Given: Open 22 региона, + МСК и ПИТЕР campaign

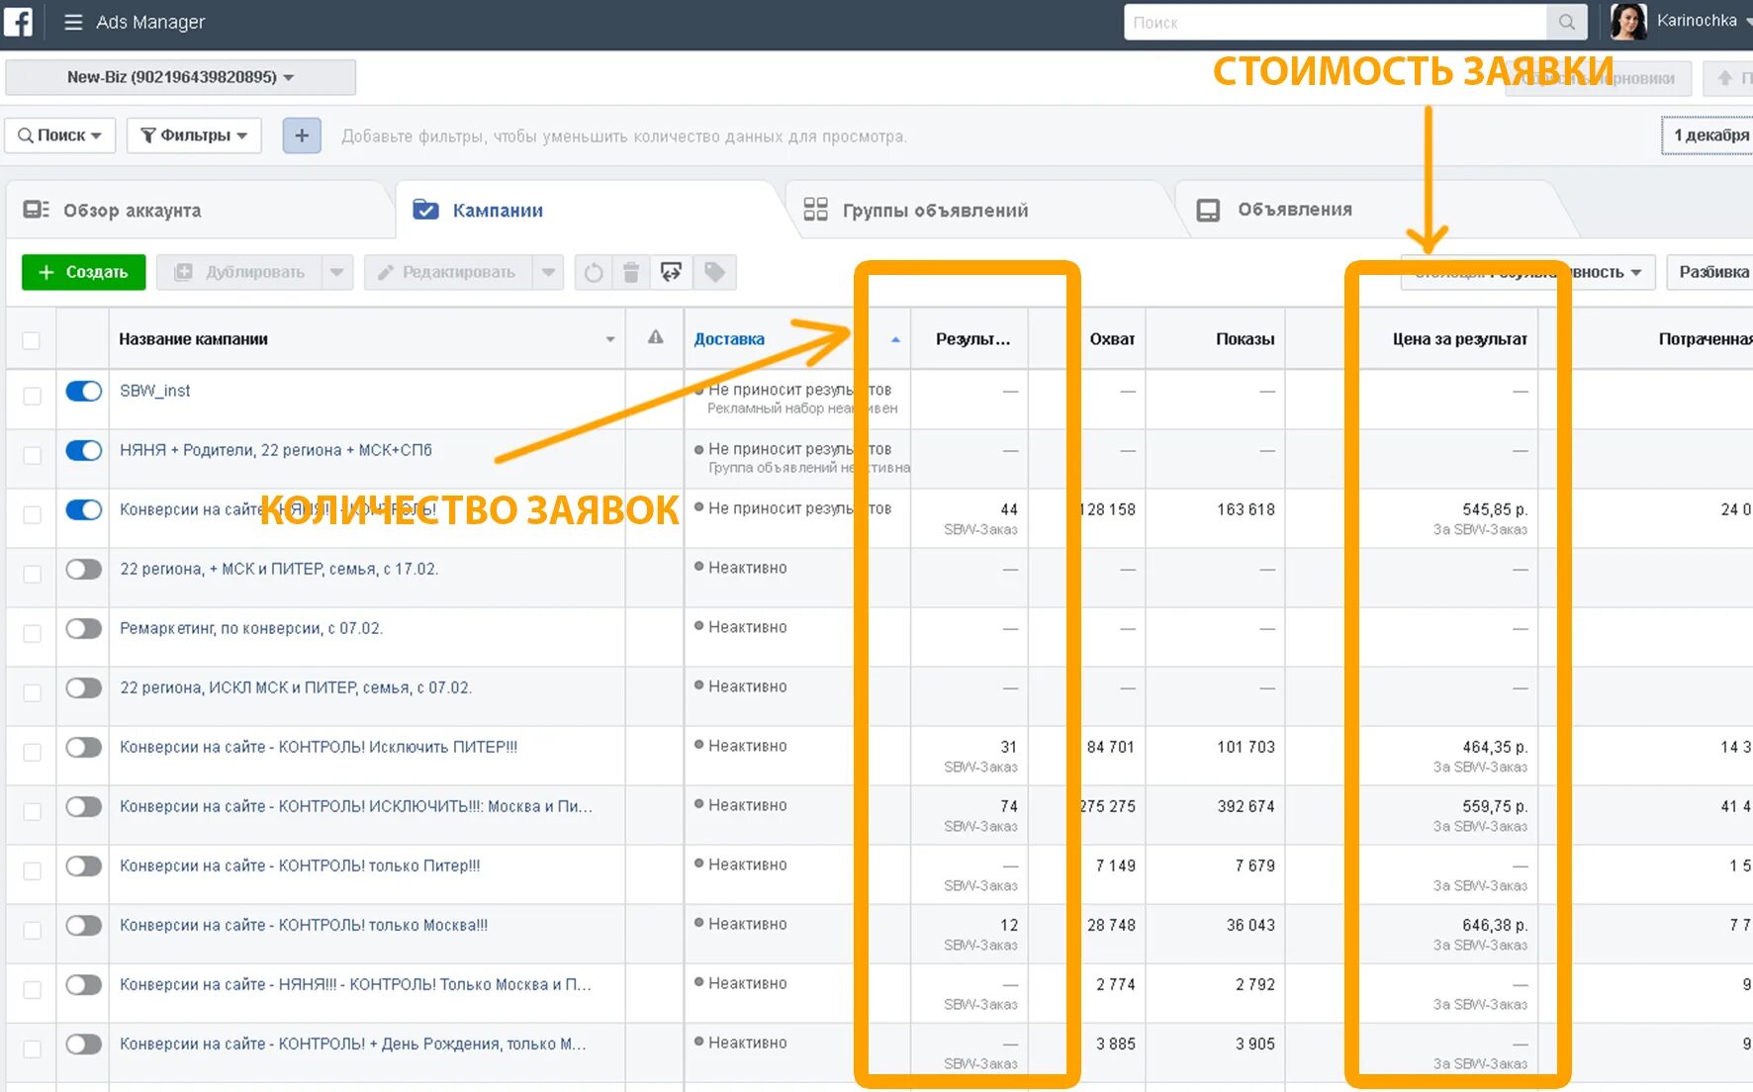Looking at the screenshot, I should click(x=279, y=569).
